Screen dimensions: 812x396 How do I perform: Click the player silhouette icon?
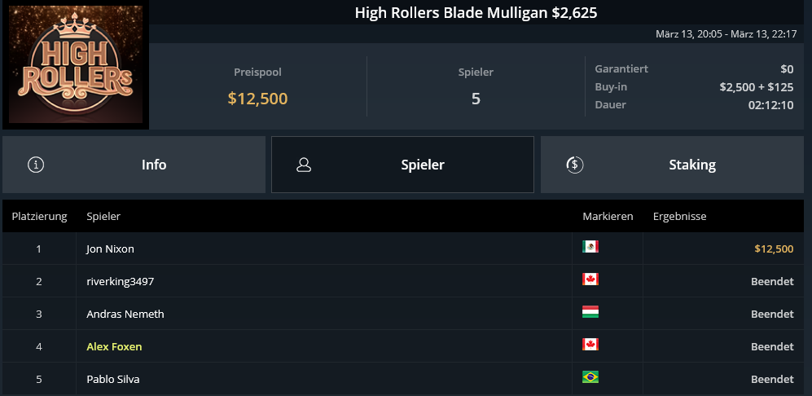coord(304,165)
